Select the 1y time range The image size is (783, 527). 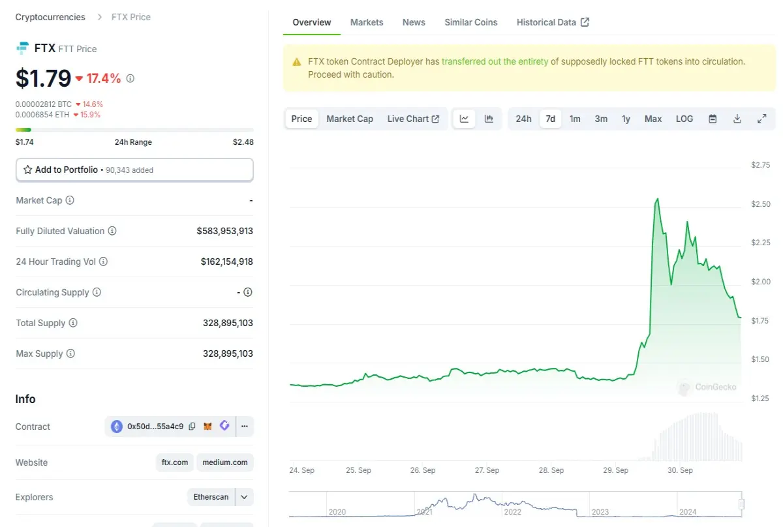626,119
